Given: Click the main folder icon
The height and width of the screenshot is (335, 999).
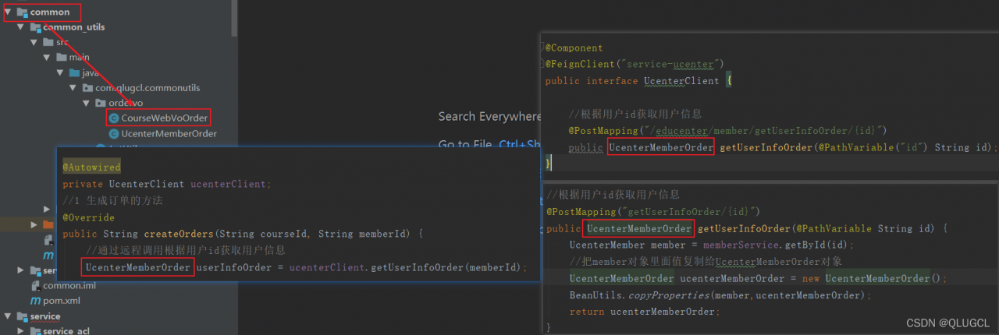Looking at the screenshot, I should click(62, 57).
